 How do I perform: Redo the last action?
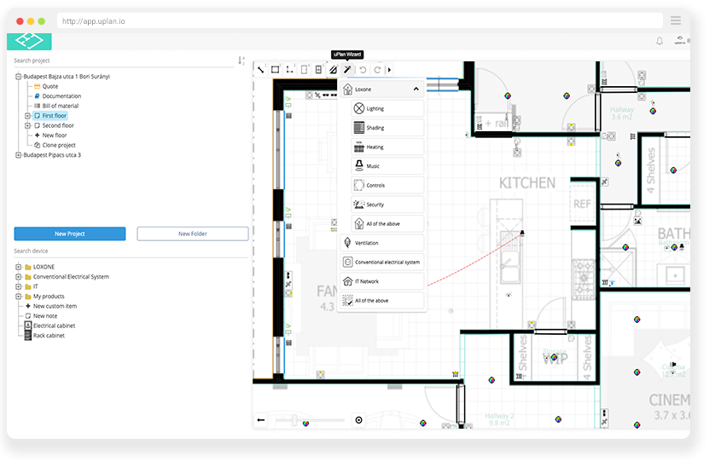click(377, 70)
